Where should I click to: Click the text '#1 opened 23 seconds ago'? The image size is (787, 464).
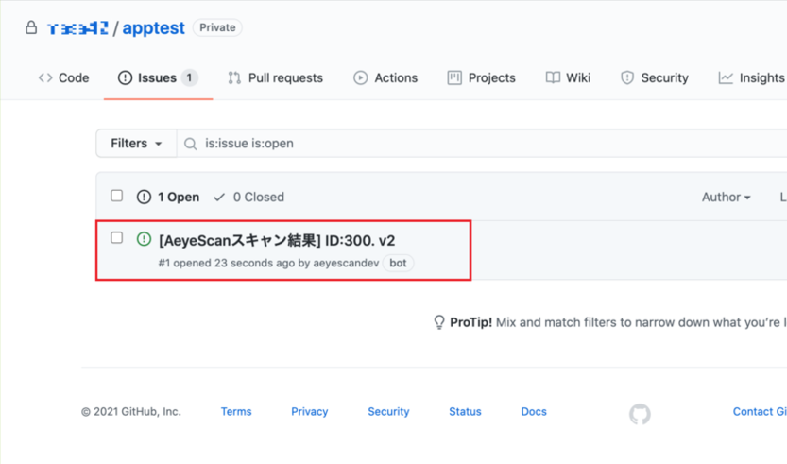point(227,263)
